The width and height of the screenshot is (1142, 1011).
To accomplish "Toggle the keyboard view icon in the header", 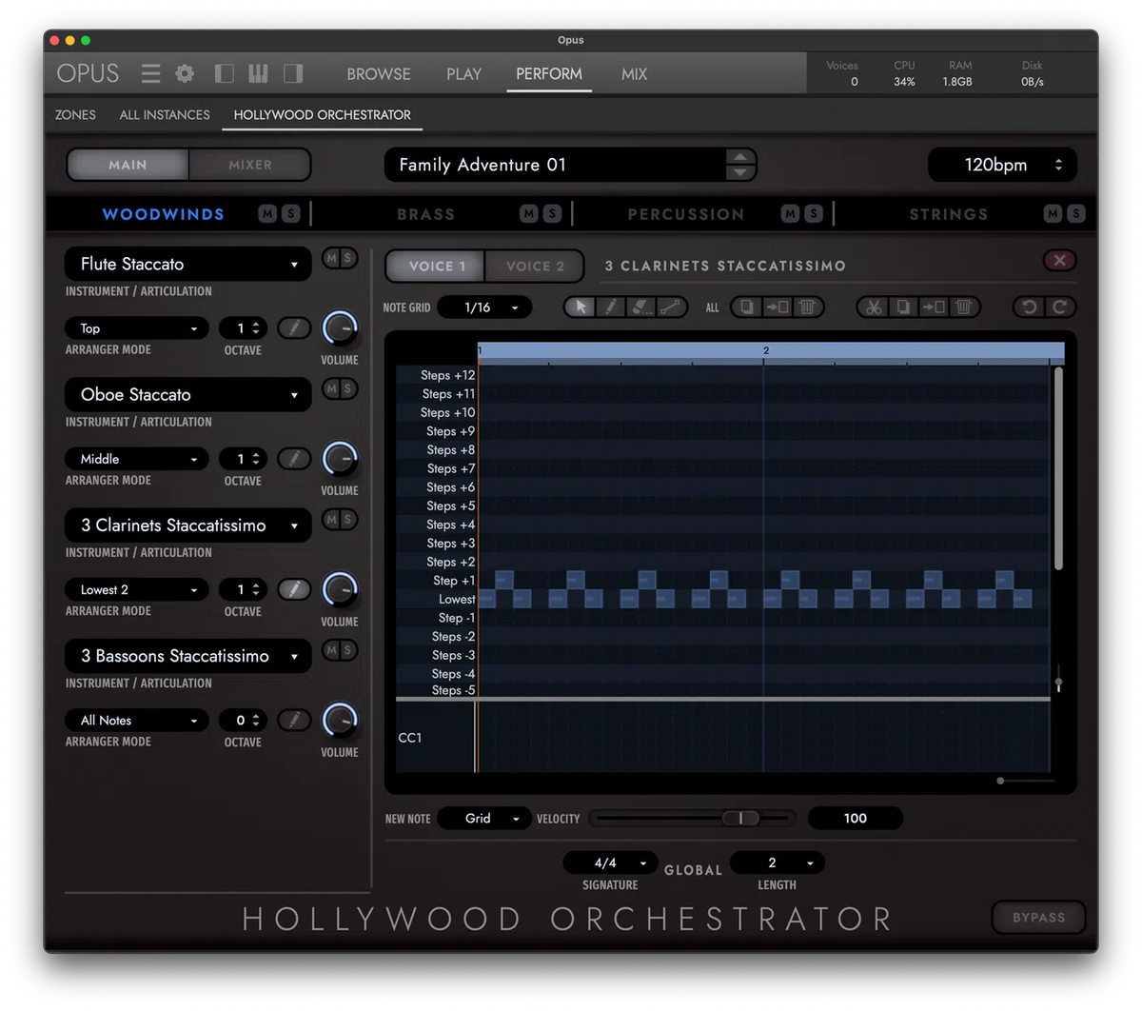I will (258, 73).
